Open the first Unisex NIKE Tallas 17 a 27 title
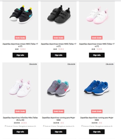 click(x=20, y=45)
